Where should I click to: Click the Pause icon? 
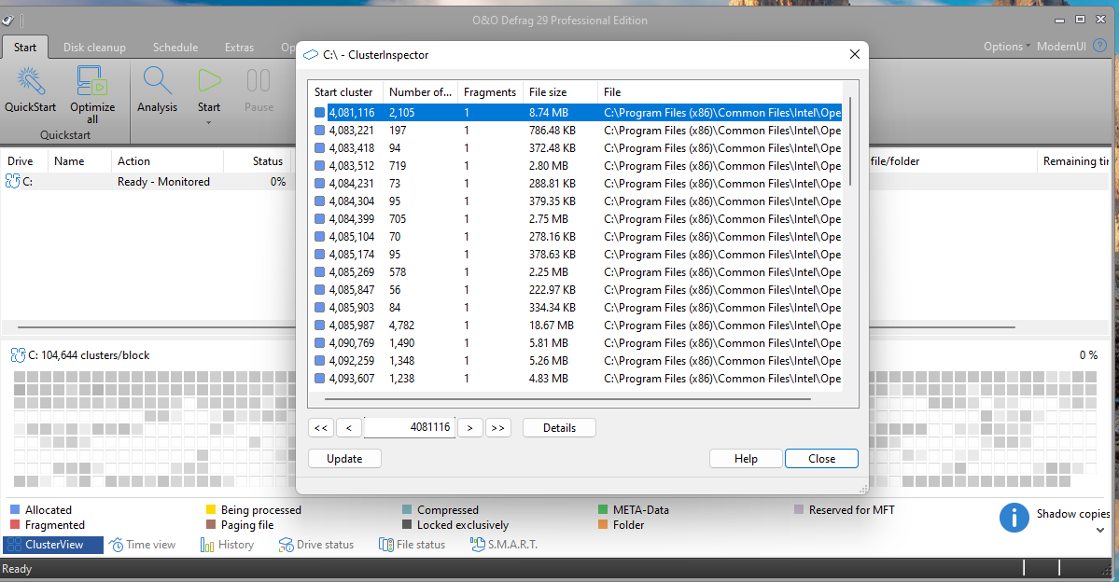click(259, 80)
